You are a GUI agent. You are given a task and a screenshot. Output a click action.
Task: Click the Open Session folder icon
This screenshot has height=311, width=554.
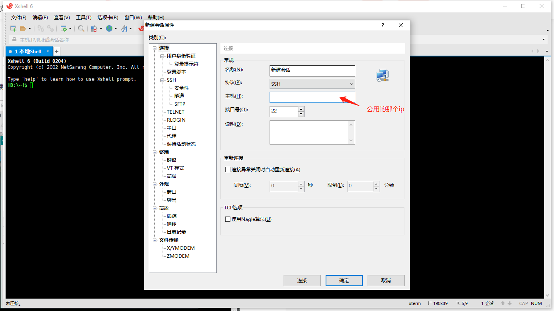point(23,28)
